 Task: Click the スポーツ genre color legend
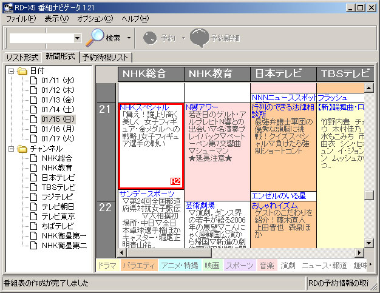(239, 266)
